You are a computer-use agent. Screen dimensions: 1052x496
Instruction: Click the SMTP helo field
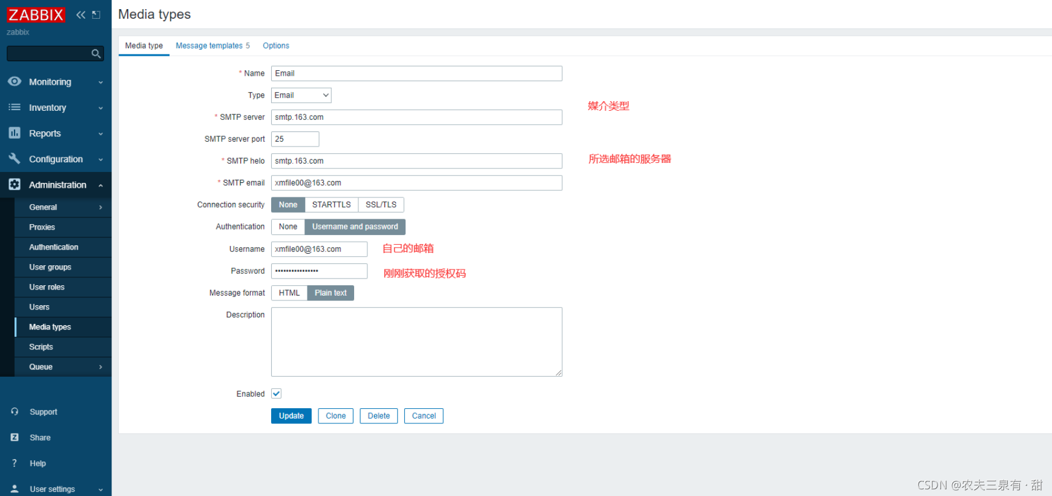pos(416,160)
